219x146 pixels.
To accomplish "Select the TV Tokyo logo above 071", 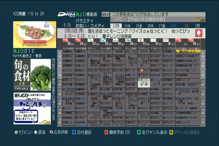I will pyautogui.click(x=128, y=40).
